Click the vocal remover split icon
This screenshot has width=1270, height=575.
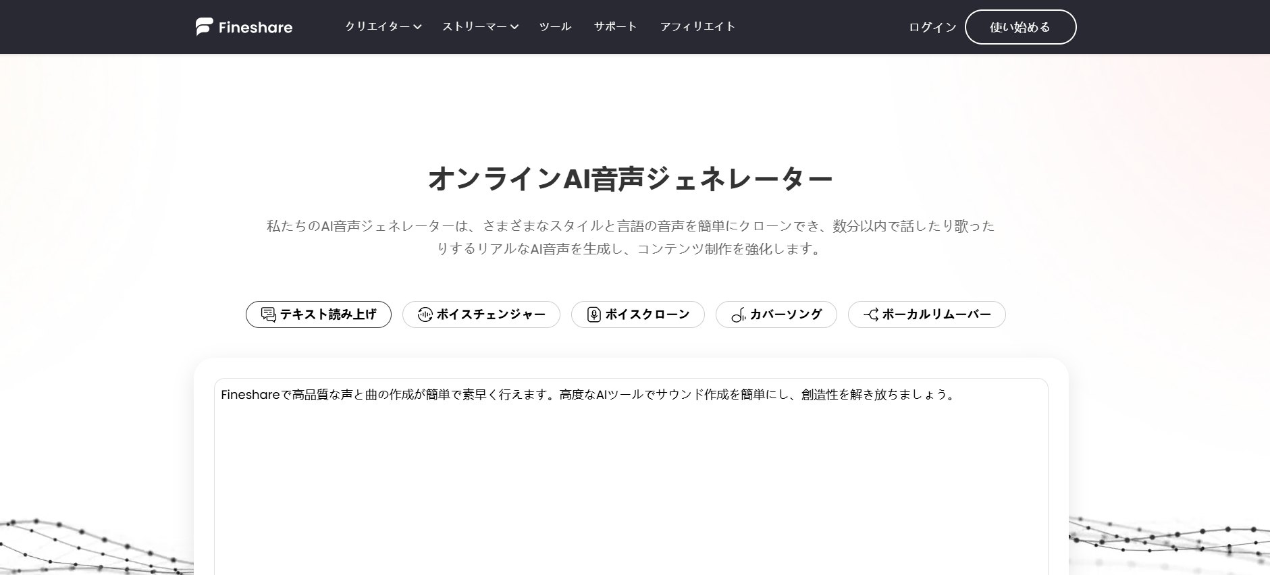[x=871, y=314]
